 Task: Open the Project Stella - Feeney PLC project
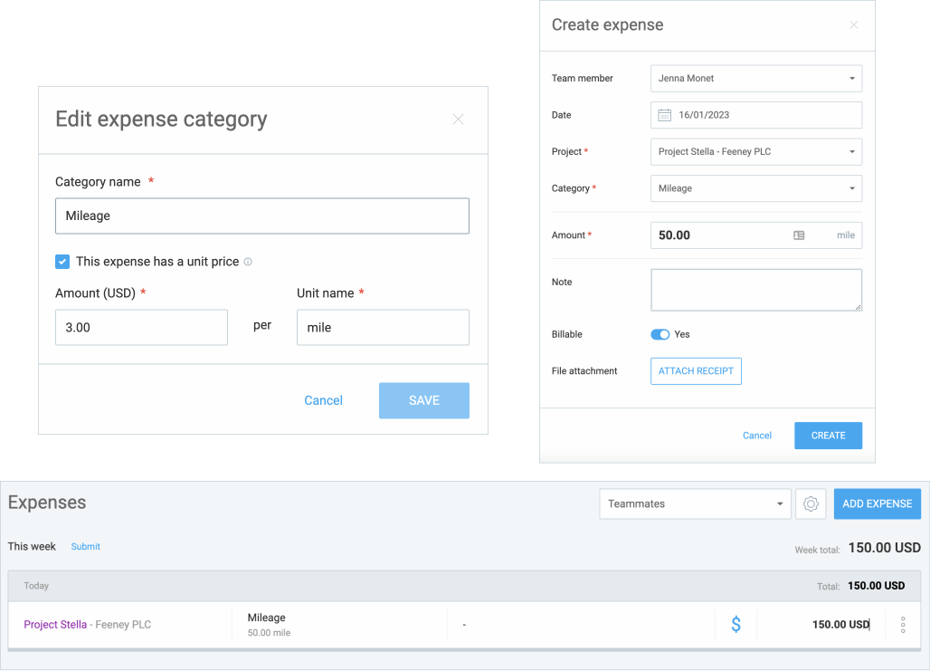coord(54,624)
